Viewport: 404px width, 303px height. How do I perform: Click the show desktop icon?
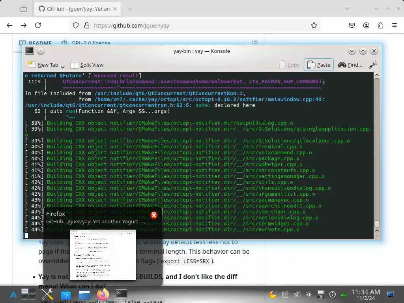pyautogui.click(x=390, y=294)
